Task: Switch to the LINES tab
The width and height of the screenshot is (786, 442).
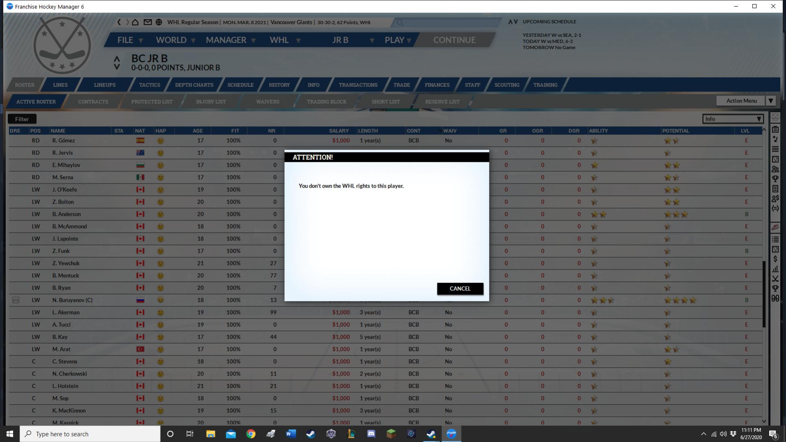Action: coord(60,85)
